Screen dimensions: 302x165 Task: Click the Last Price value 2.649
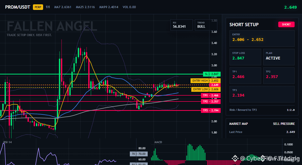(291, 132)
